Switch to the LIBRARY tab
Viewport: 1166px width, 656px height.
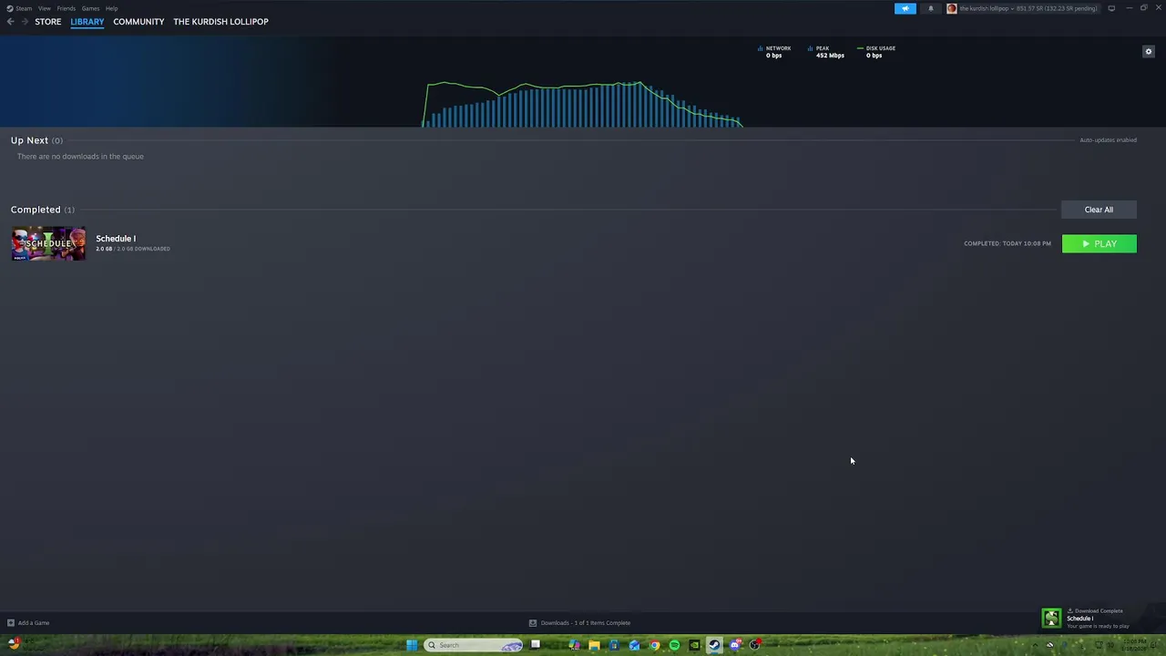click(87, 22)
